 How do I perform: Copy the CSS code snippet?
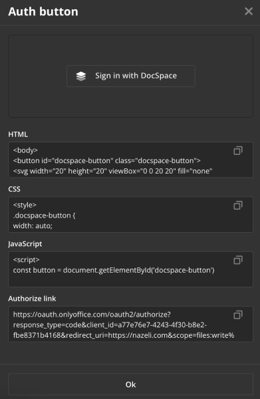(238, 205)
